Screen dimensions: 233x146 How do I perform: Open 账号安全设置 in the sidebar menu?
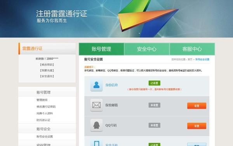tap(45, 137)
